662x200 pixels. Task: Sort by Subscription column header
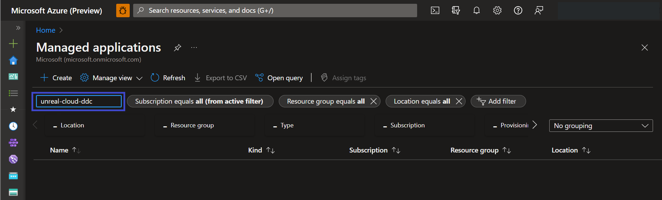click(x=375, y=150)
